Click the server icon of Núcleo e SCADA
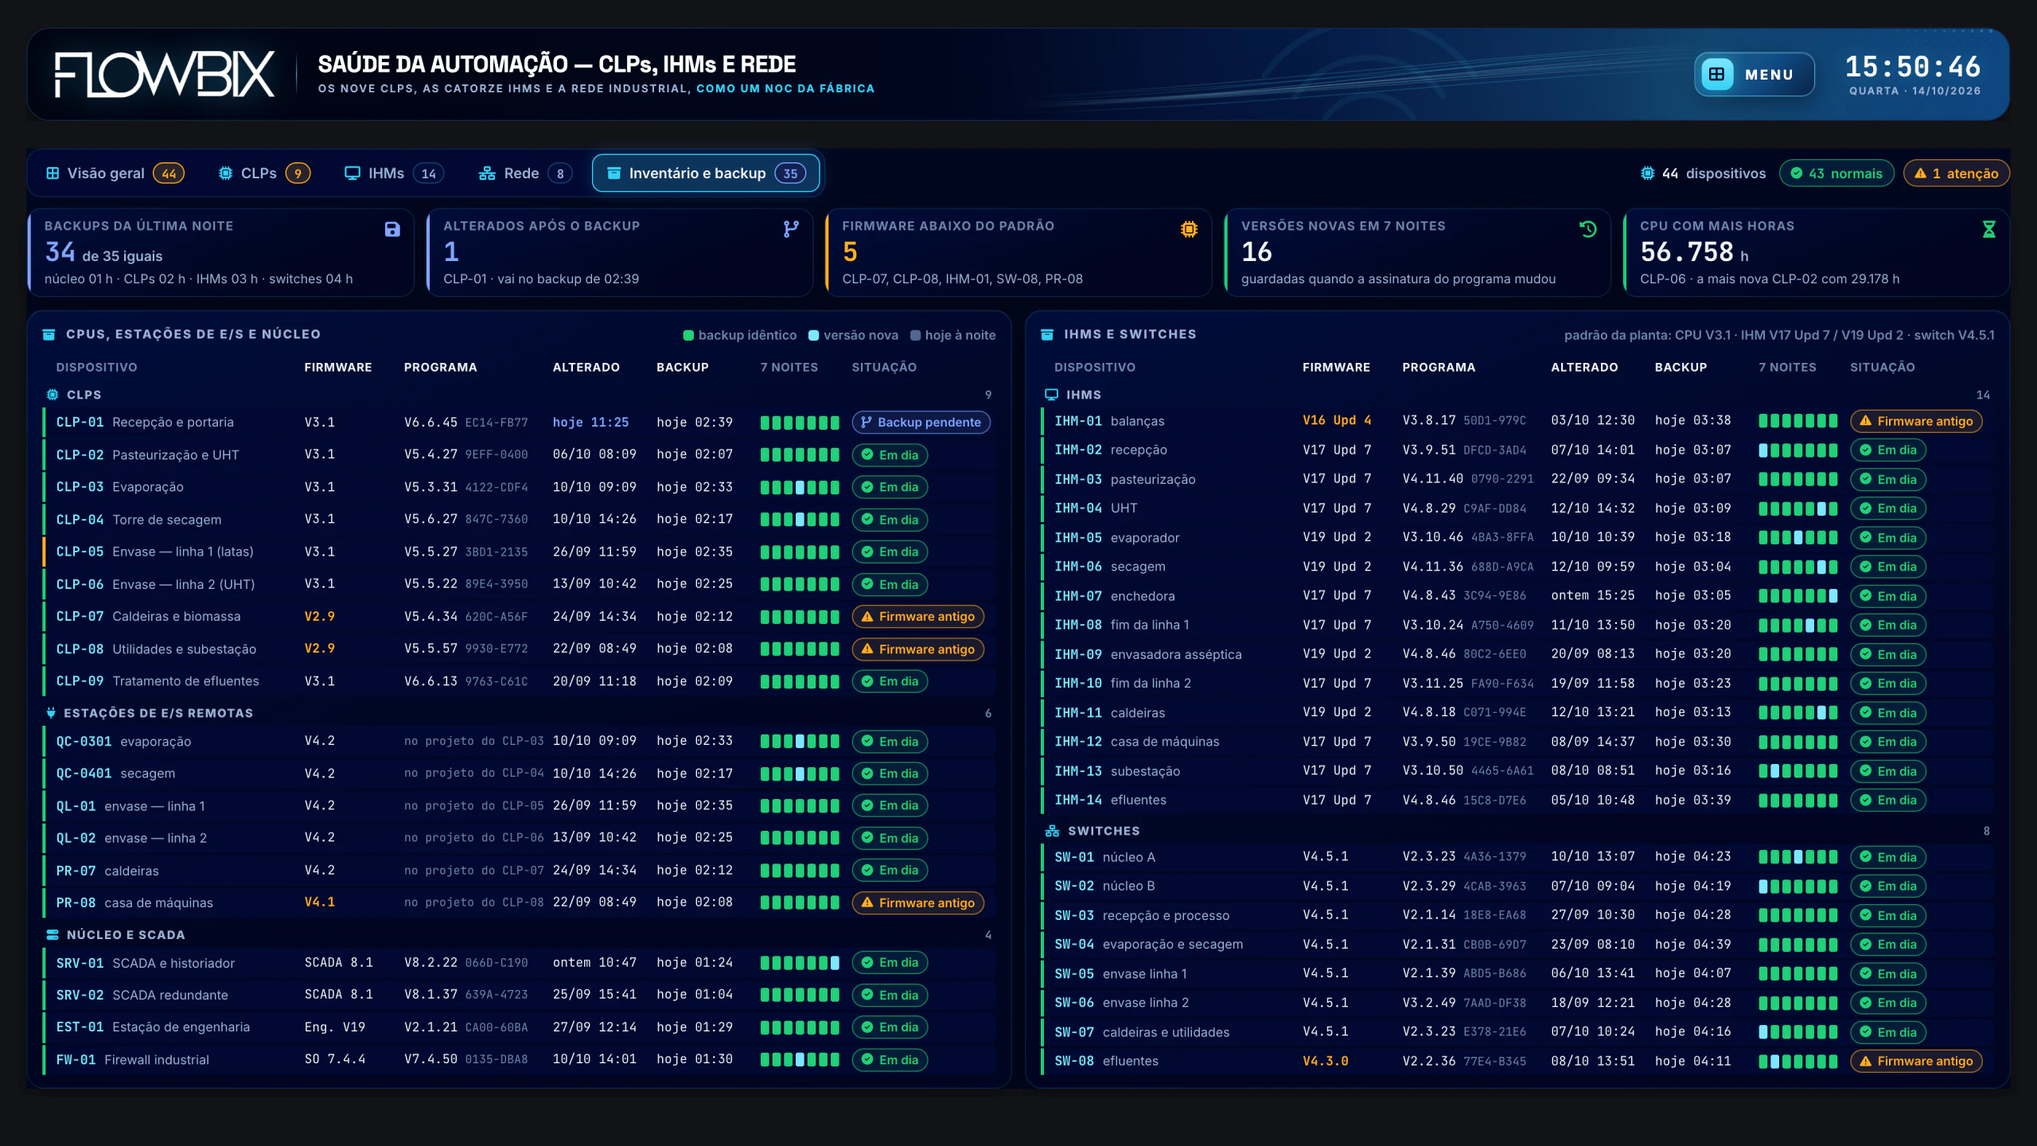This screenshot has height=1146, width=2037. coord(53,934)
